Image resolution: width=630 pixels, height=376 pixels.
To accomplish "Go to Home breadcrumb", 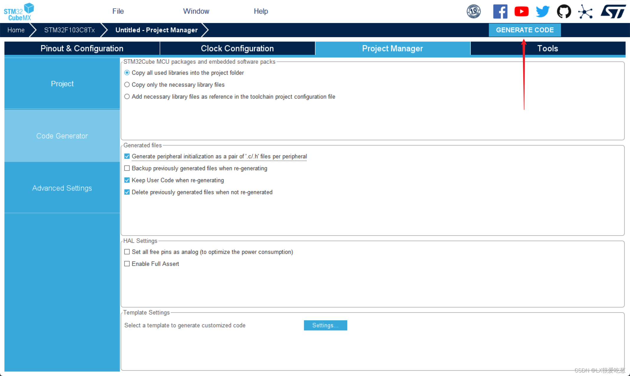I will pyautogui.click(x=16, y=30).
